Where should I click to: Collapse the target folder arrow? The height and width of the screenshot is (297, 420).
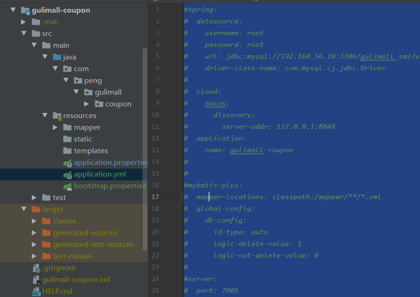24,209
